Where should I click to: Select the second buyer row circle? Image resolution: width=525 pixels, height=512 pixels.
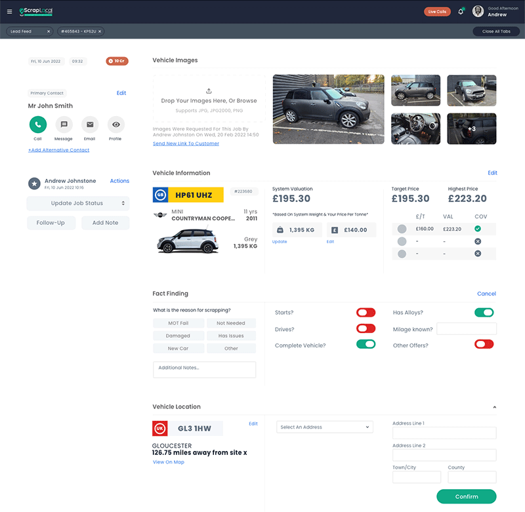click(x=402, y=241)
